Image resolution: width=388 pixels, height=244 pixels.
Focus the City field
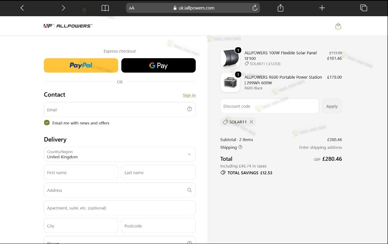(81, 225)
